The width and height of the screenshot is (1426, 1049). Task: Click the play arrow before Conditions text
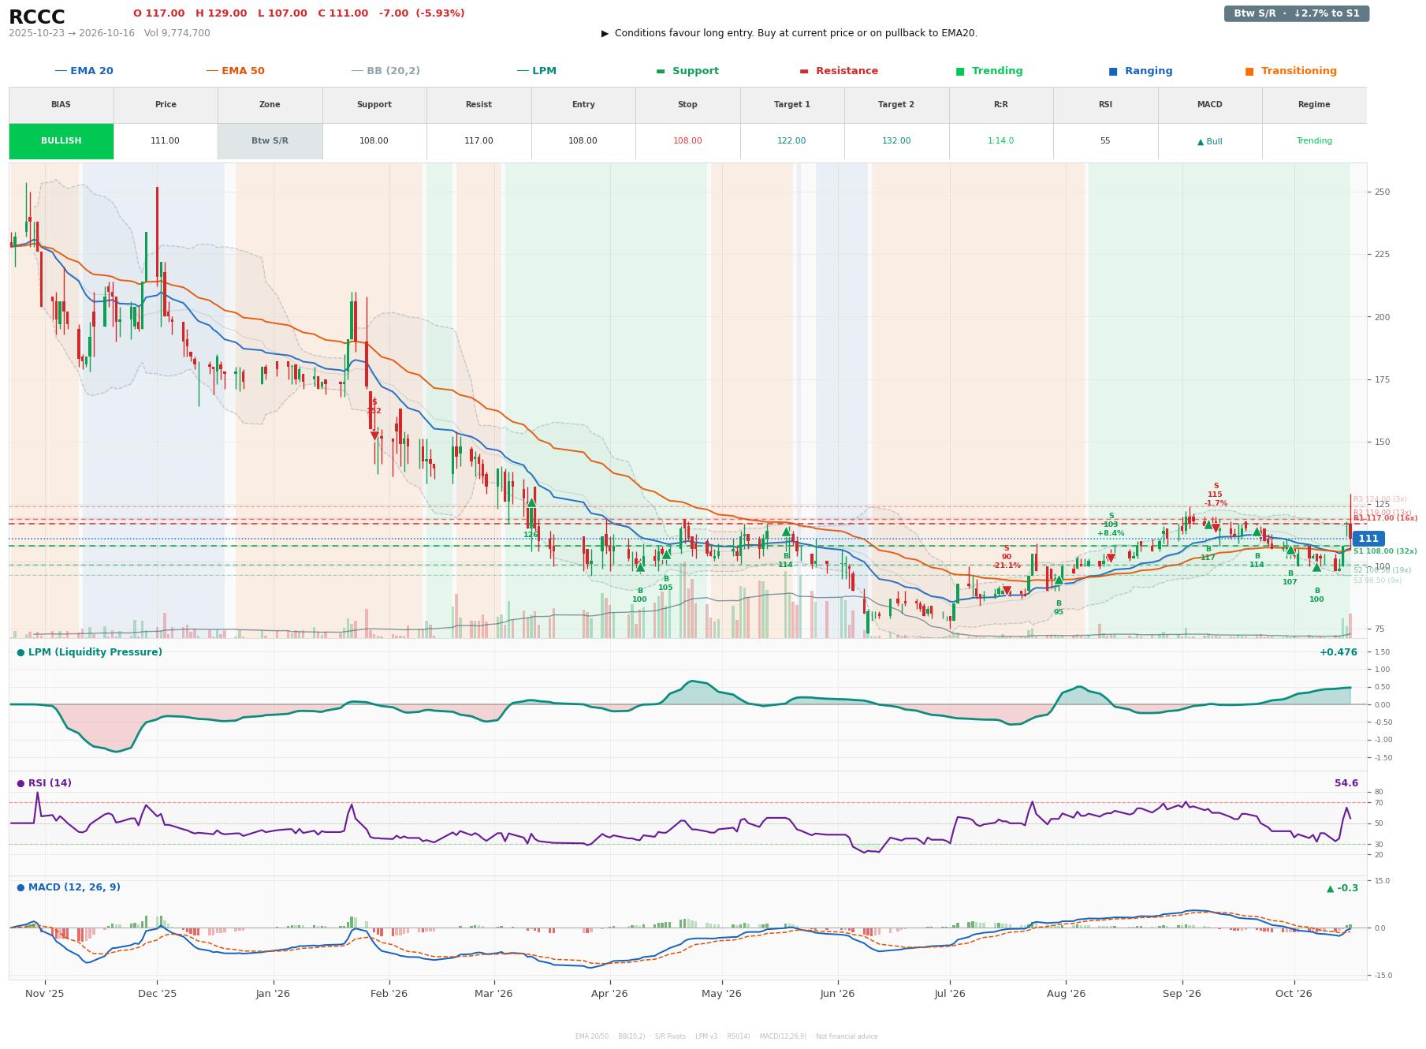pyautogui.click(x=605, y=33)
